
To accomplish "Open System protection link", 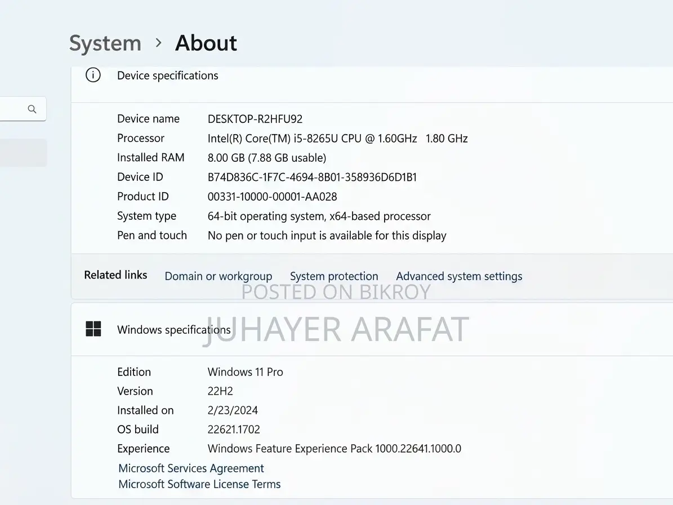I will [334, 276].
